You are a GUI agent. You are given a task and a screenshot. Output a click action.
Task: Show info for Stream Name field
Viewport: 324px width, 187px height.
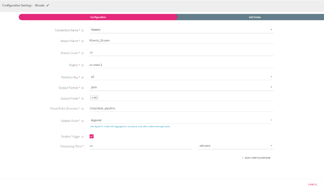click(83, 41)
